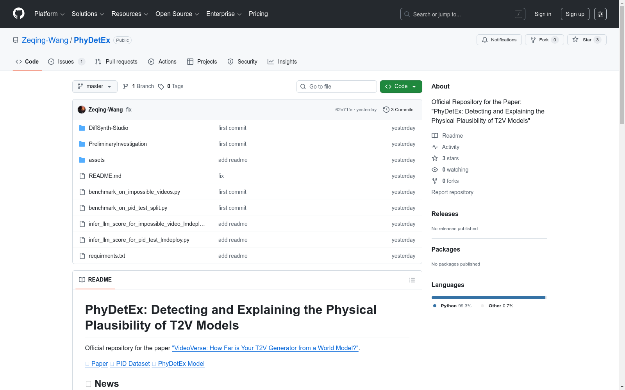This screenshot has width=625, height=390.
Task: Star the PhyDetEx repository
Action: click(x=587, y=40)
